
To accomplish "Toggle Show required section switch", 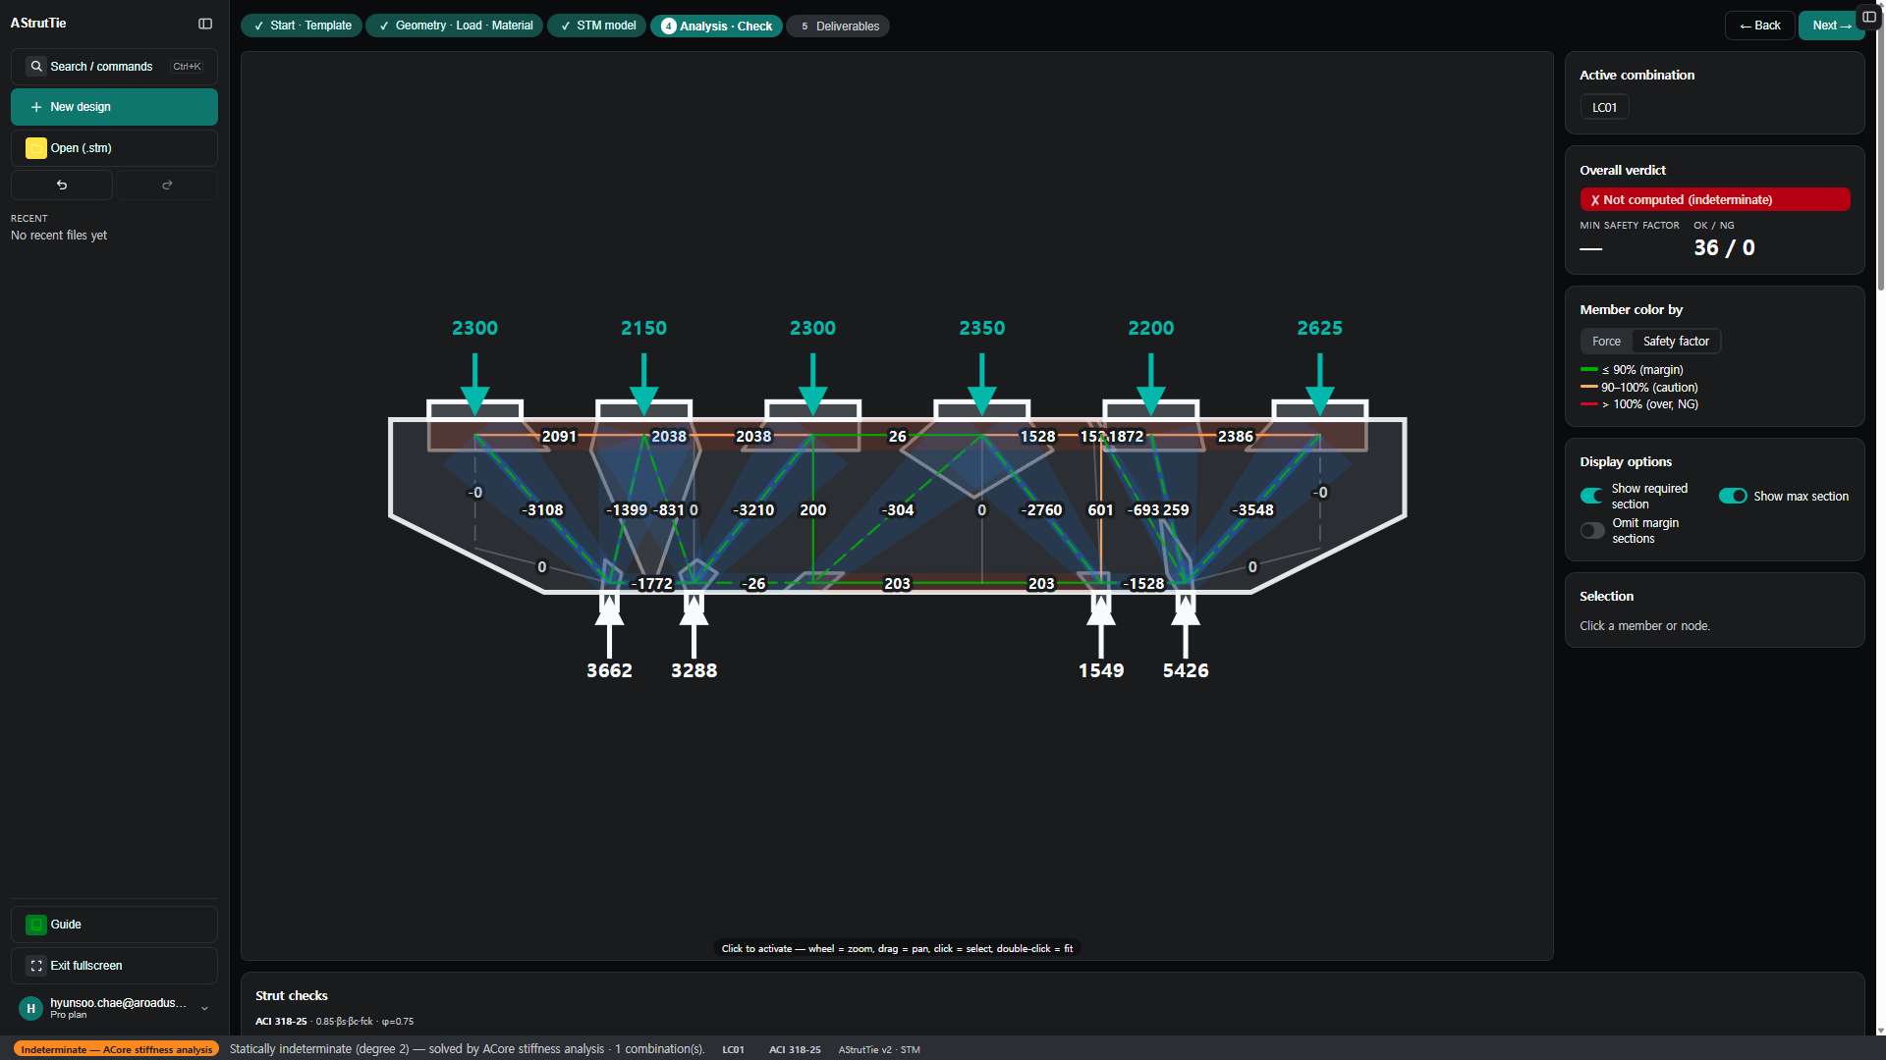I will [1591, 496].
